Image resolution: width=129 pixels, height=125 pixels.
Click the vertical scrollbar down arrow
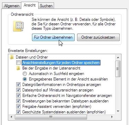coord(118,111)
